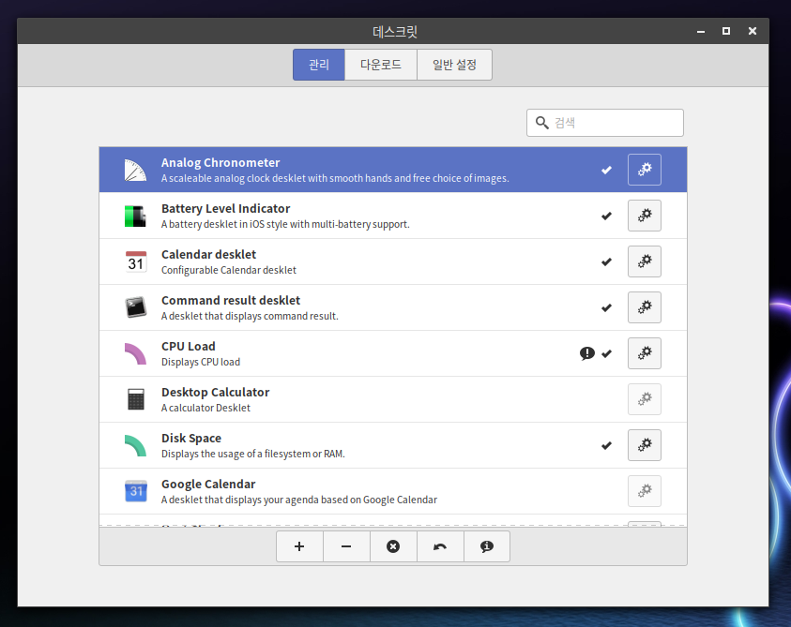791x627 pixels.
Task: Click the green Battery Level Indicator icon
Action: (135, 216)
